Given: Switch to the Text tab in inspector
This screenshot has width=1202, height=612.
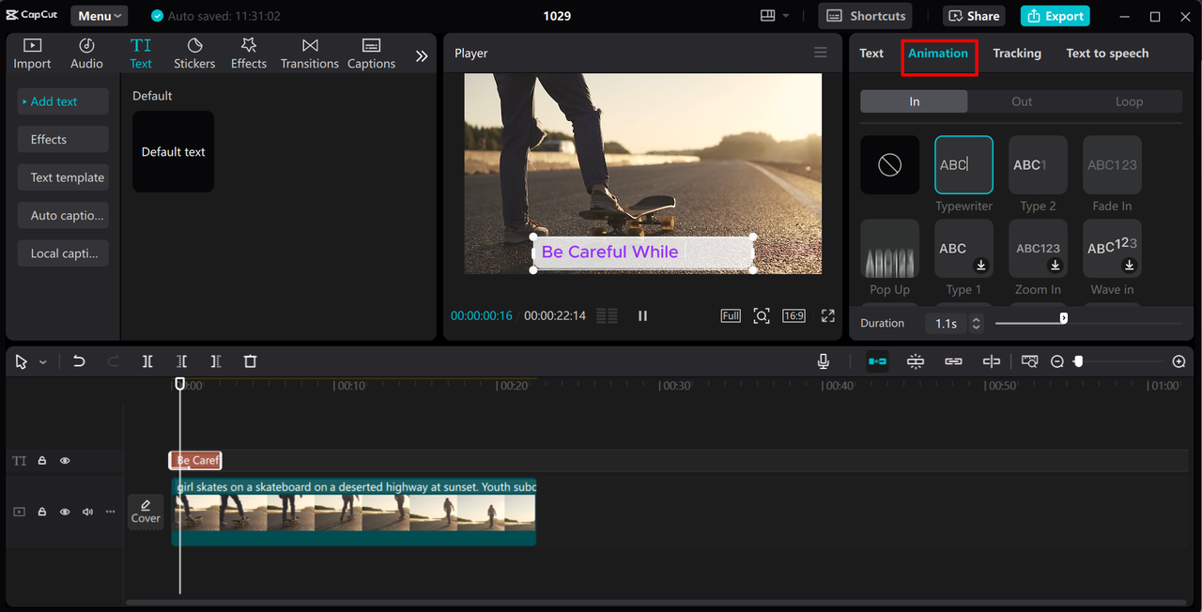Looking at the screenshot, I should tap(871, 54).
